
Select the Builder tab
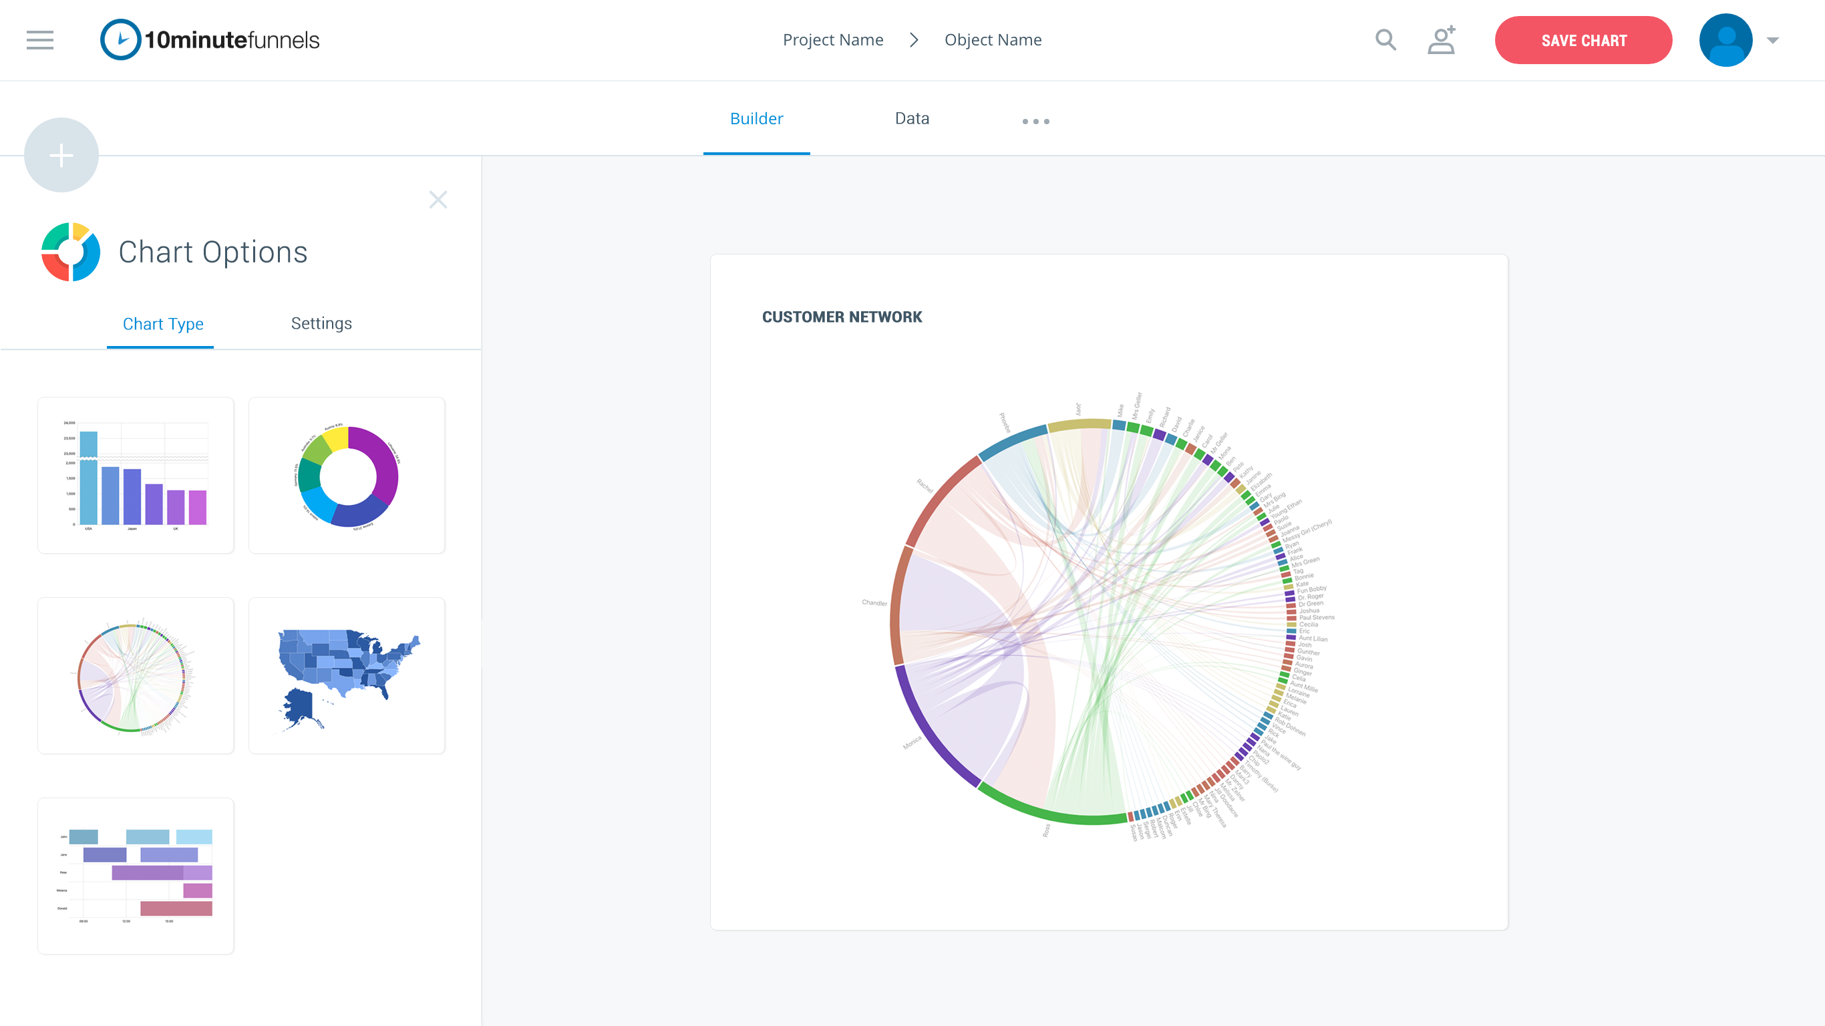pyautogui.click(x=756, y=118)
